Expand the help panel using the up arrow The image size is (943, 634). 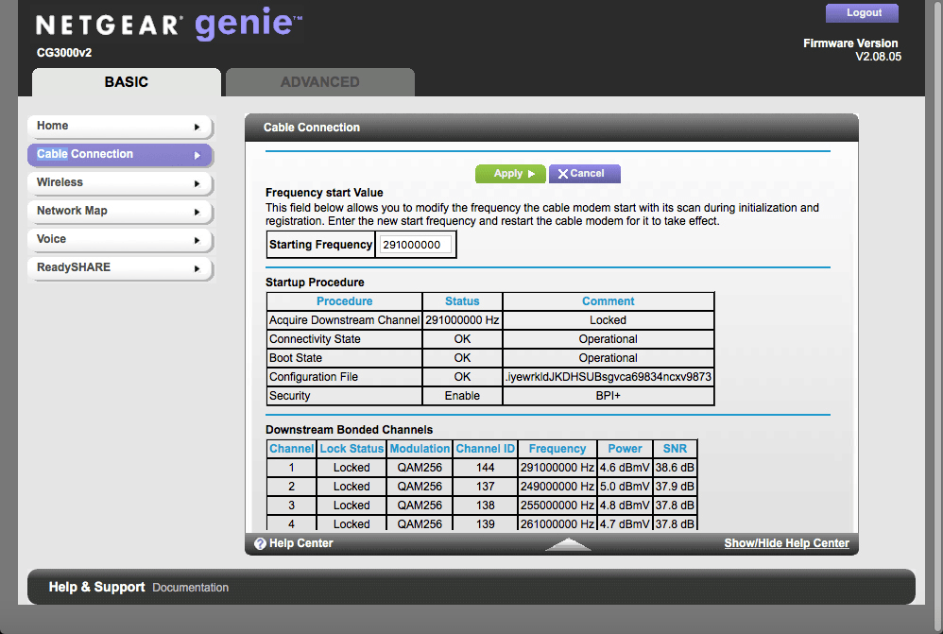click(x=568, y=544)
